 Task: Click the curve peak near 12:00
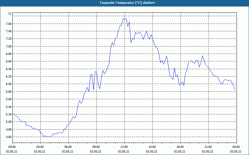pyautogui.click(x=125, y=19)
